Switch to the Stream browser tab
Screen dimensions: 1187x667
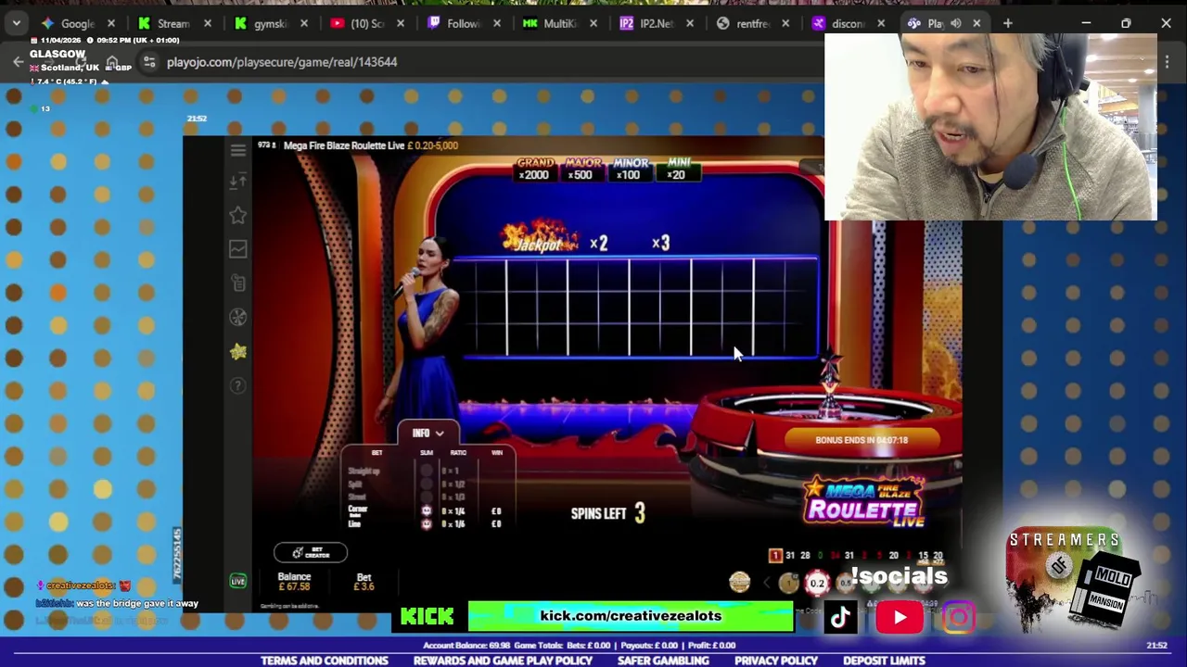click(174, 23)
